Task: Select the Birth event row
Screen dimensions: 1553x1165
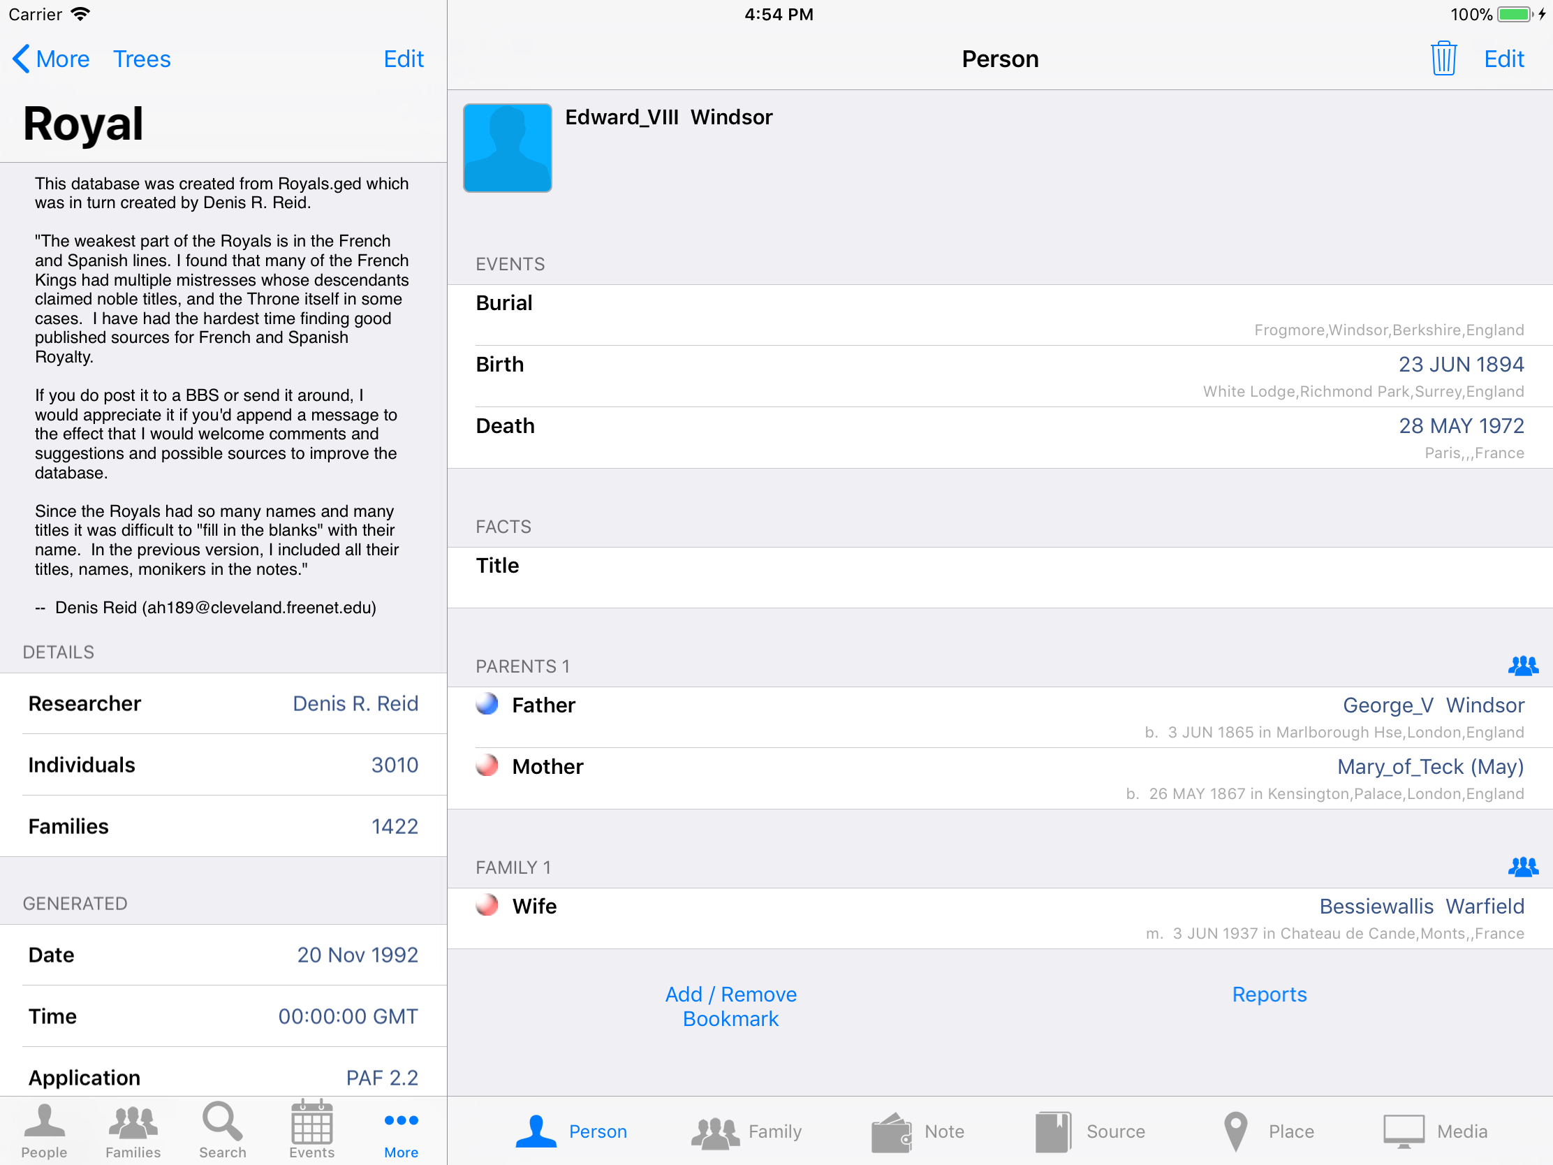Action: point(999,376)
